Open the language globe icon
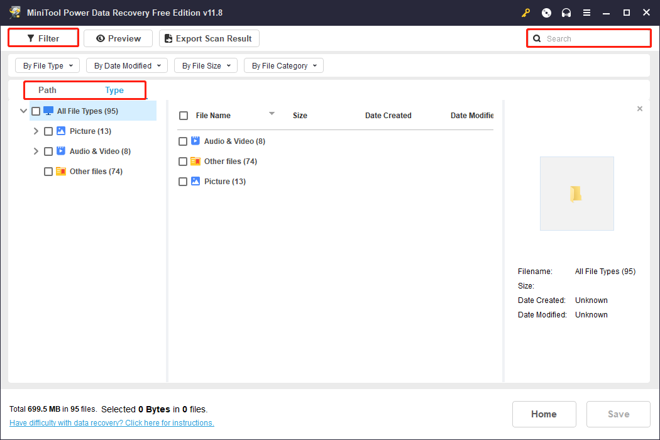This screenshot has height=440, width=660. tap(546, 12)
